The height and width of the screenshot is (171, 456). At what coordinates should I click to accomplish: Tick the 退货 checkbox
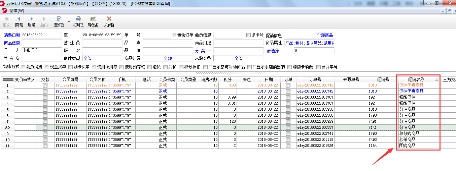(149, 67)
